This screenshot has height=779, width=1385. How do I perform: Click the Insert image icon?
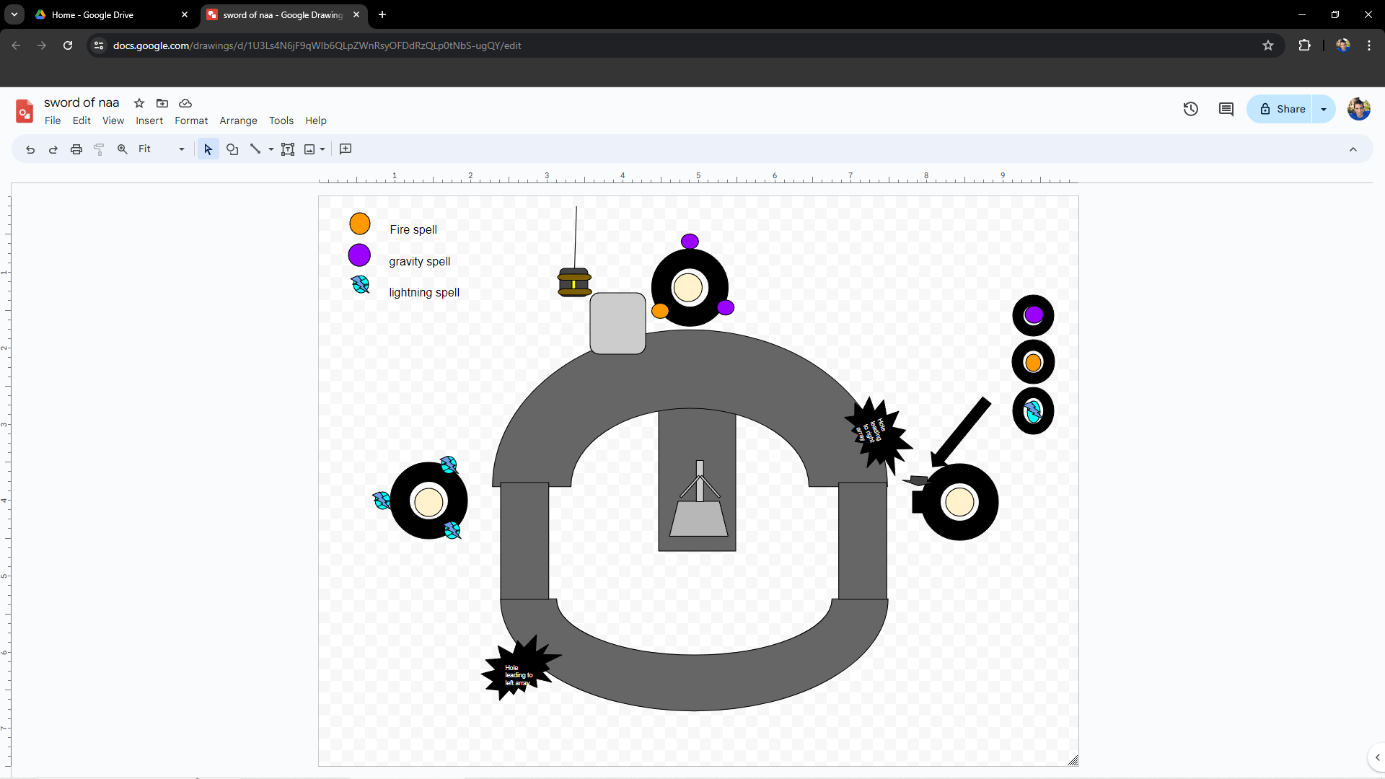pos(309,149)
